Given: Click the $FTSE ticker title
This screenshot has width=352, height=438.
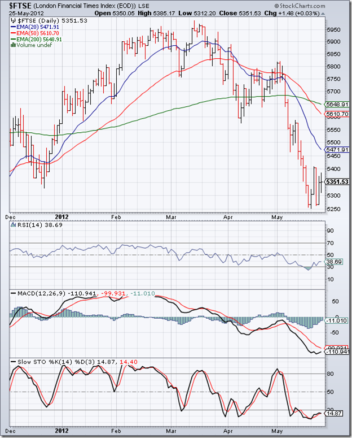Looking at the screenshot, I should point(21,6).
